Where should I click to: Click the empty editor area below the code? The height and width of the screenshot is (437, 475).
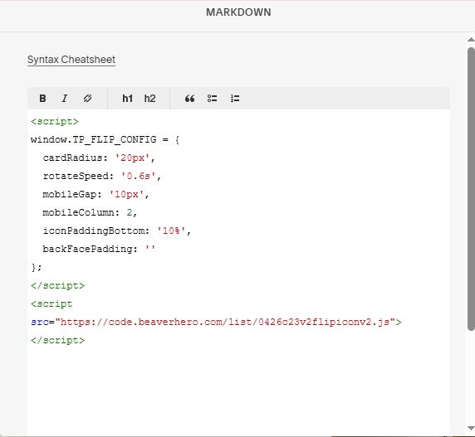pos(238,390)
